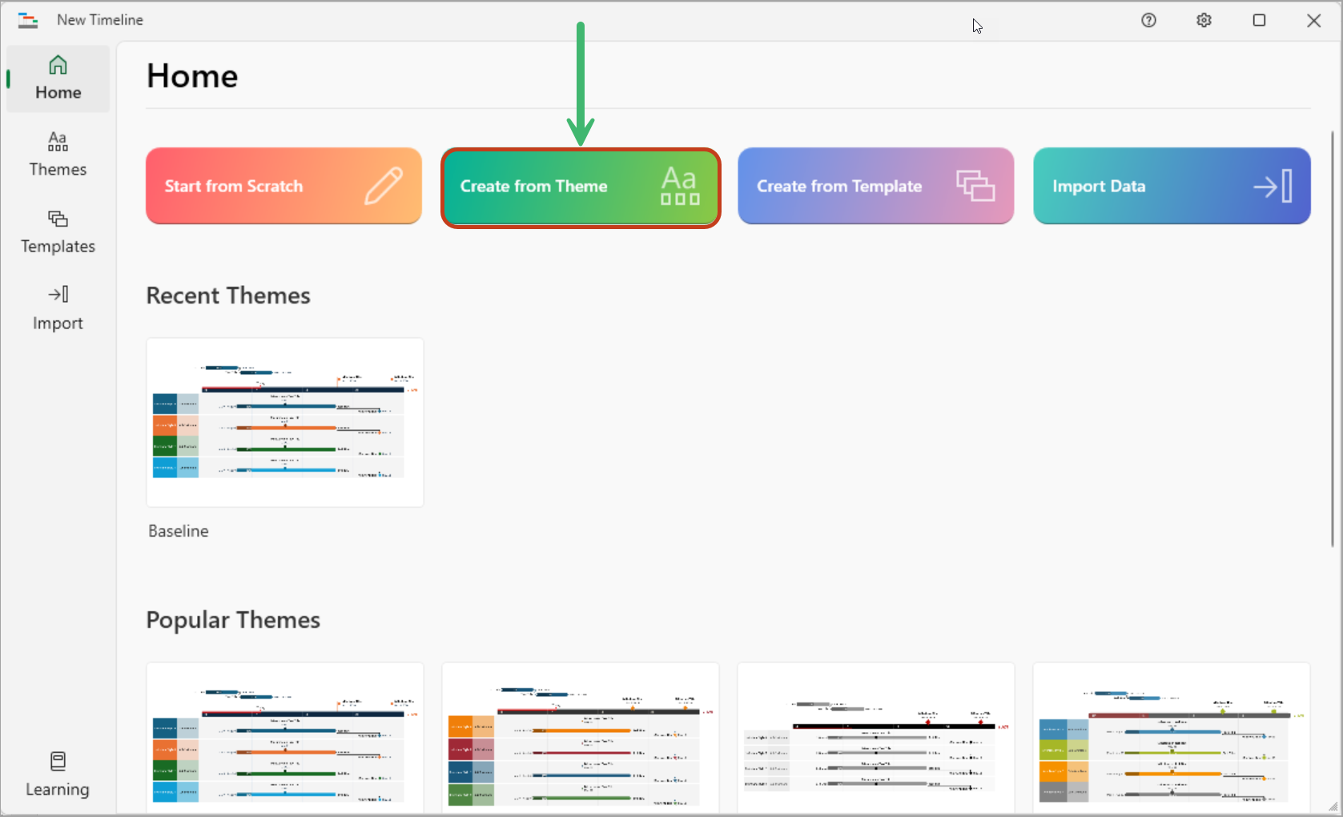Click the app logo in title bar
Screen dimensions: 1343x817
pos(27,19)
